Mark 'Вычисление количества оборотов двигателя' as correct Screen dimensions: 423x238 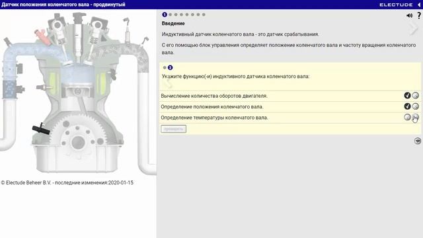407,95
